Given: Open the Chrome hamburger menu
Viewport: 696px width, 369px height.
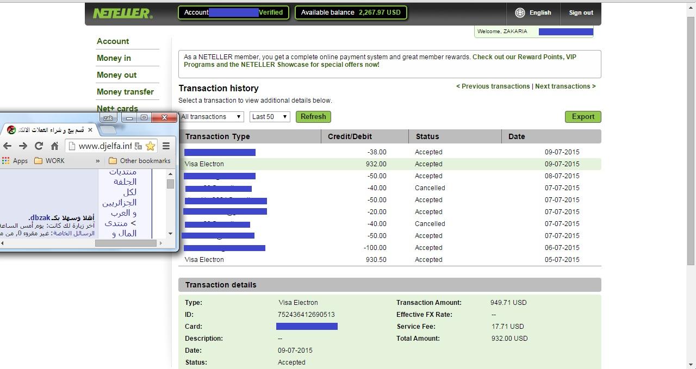Looking at the screenshot, I should (166, 146).
